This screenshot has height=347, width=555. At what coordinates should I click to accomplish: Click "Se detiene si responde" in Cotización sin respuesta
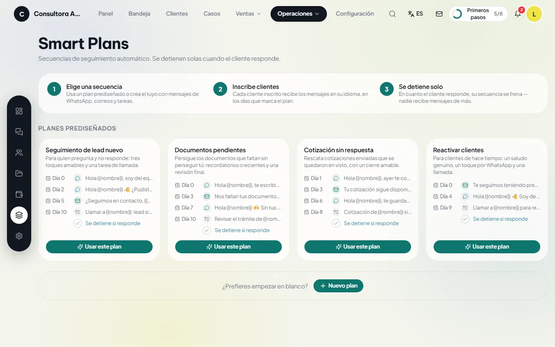[371, 223]
